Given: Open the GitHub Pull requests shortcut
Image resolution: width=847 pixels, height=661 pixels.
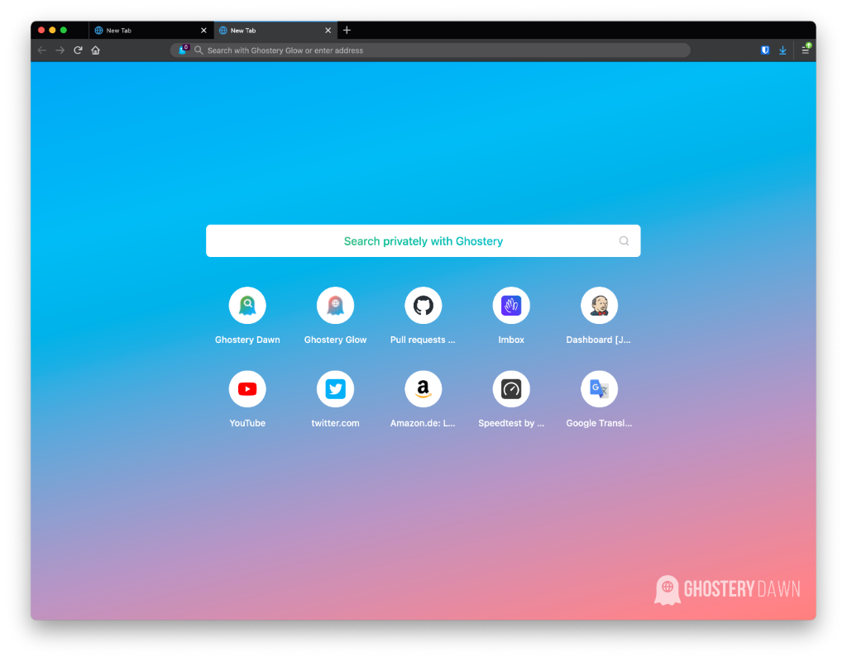Looking at the screenshot, I should [423, 306].
